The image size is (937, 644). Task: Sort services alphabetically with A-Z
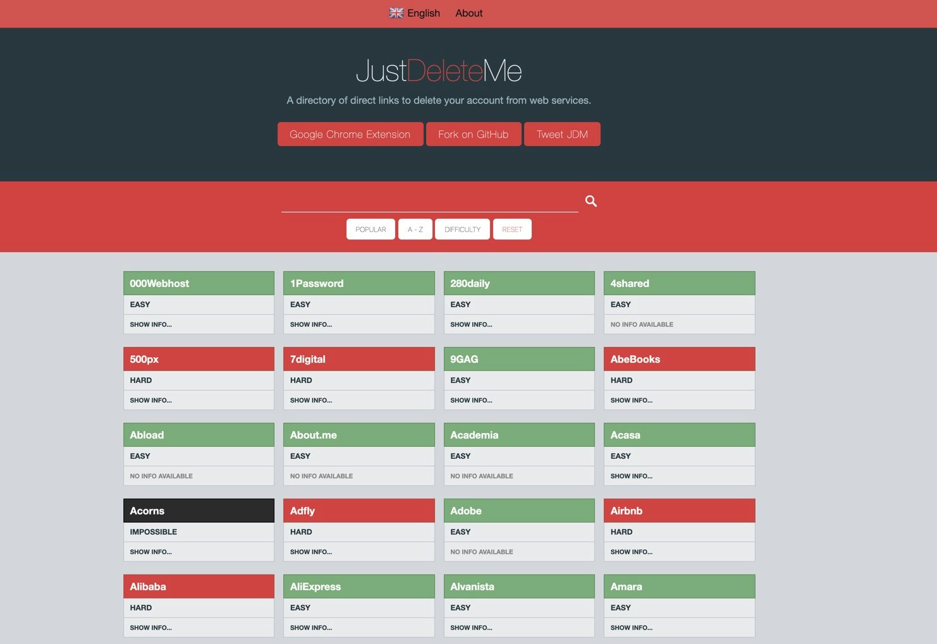(x=415, y=229)
